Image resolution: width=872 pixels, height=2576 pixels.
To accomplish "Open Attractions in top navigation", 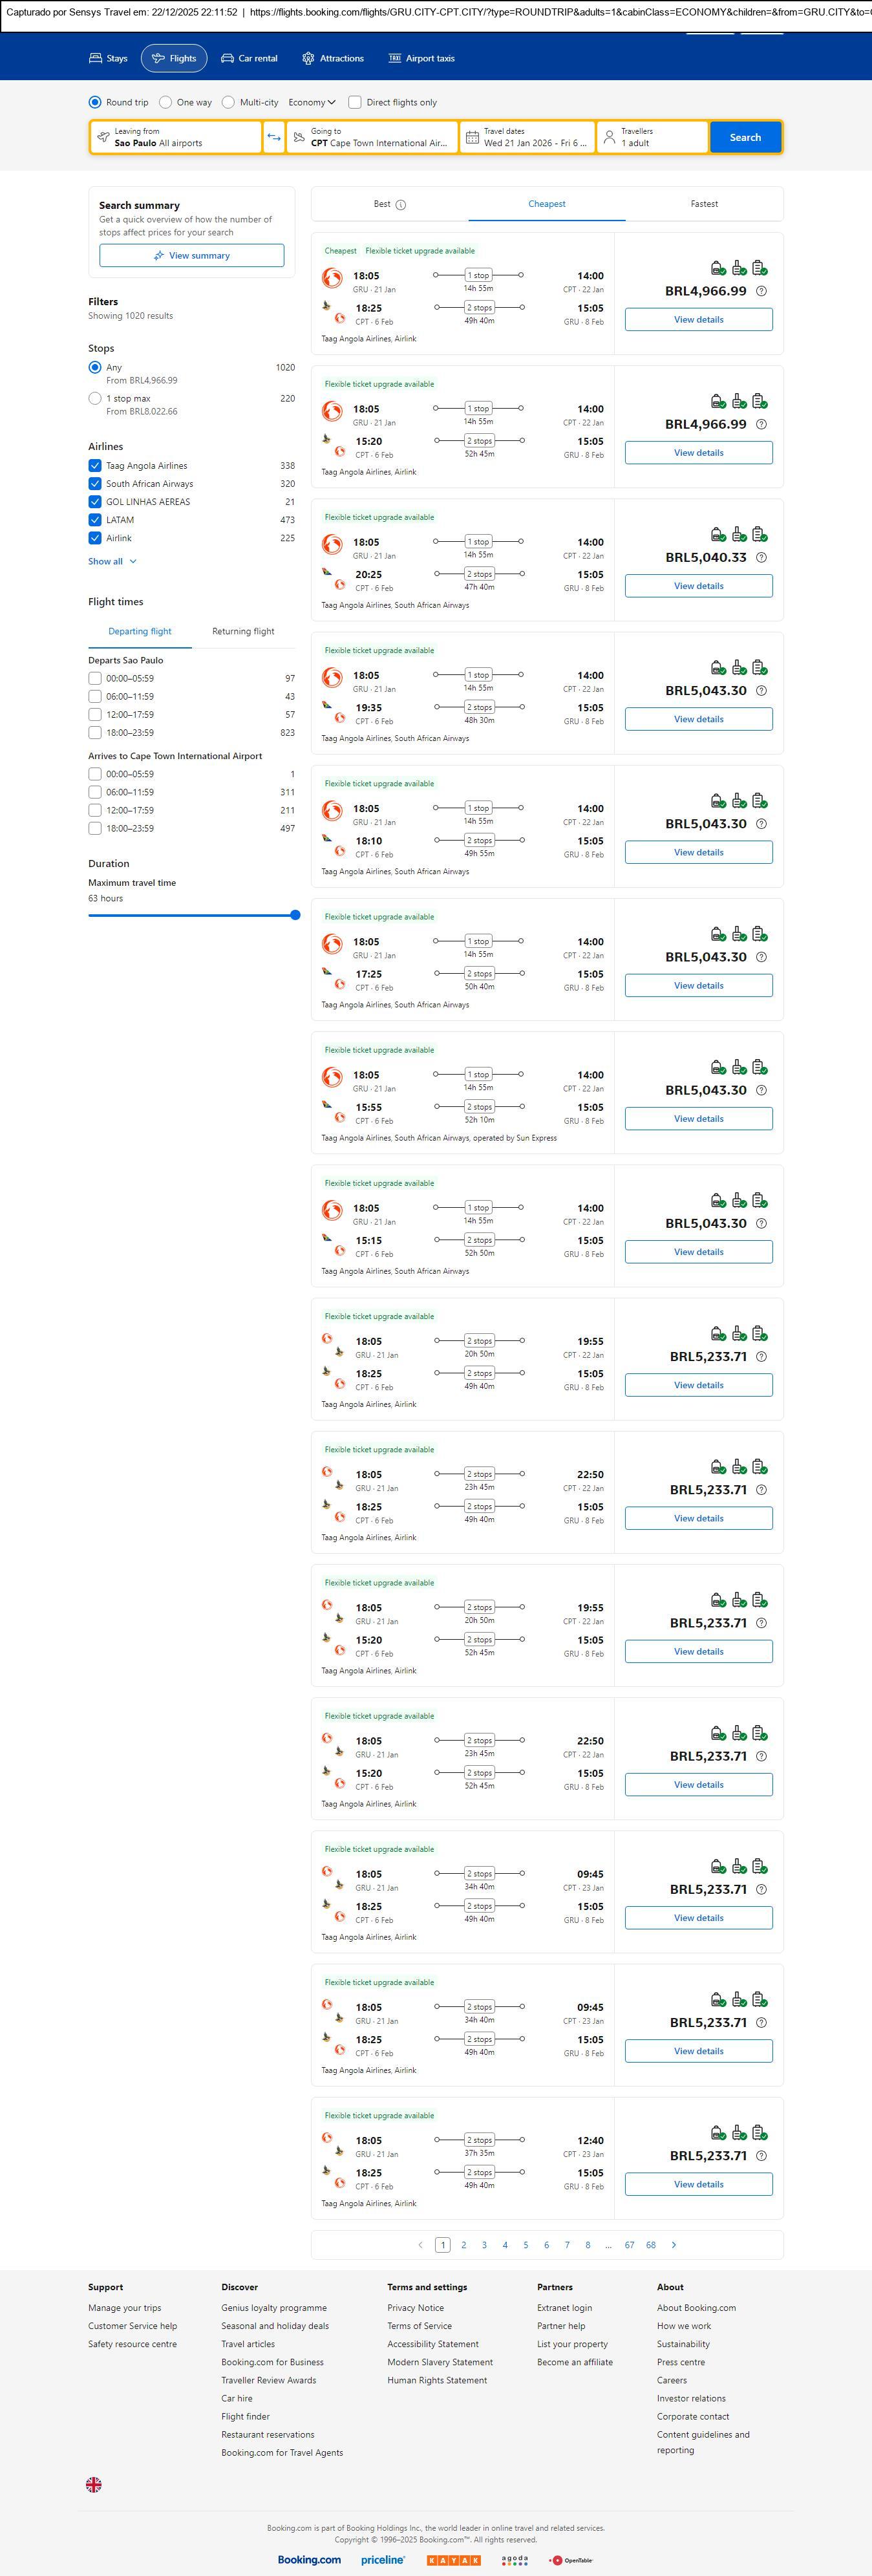I will pos(333,59).
